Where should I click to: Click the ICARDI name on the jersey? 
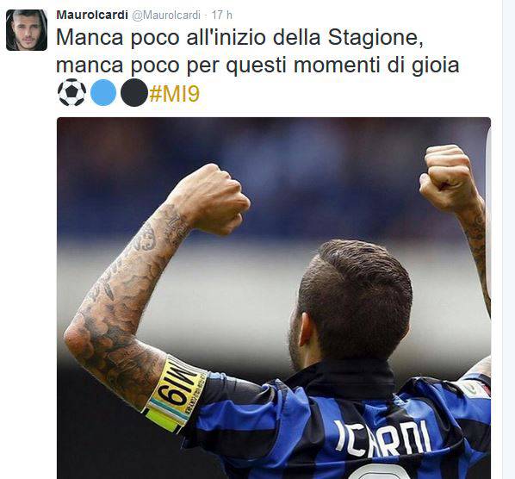(x=383, y=439)
